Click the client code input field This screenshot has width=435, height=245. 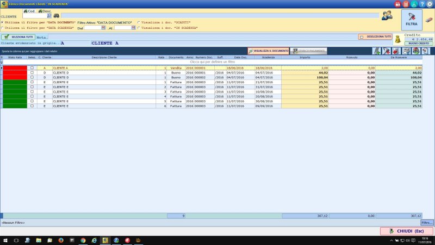(x=35, y=16)
